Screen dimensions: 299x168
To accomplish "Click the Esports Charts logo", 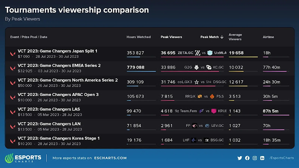I will [x=23, y=158].
